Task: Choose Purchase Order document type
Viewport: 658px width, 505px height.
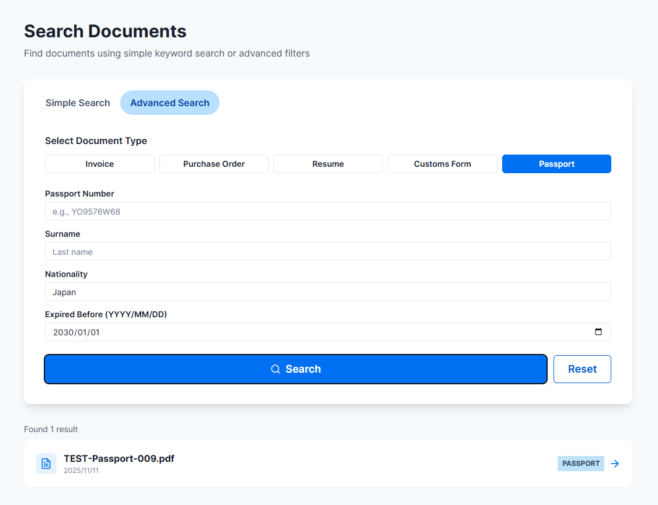Action: click(x=214, y=164)
